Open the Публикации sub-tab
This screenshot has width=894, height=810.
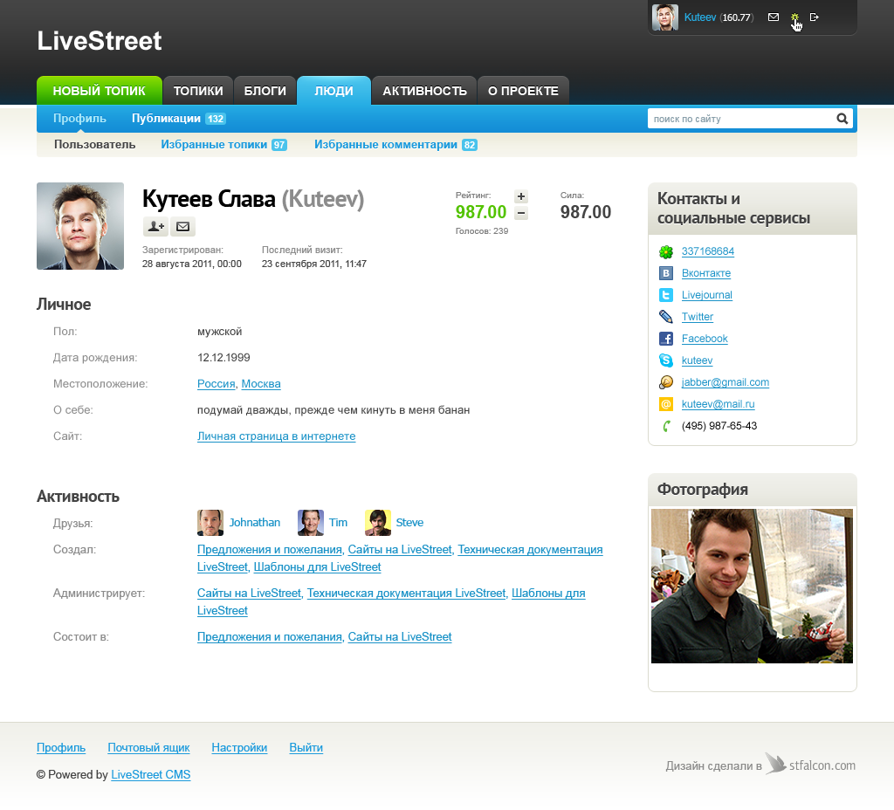tap(166, 119)
